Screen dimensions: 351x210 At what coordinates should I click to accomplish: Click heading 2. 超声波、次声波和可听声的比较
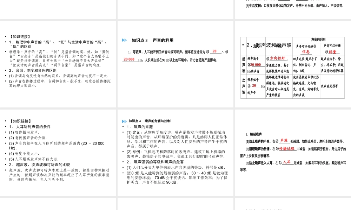pyautogui.click(x=40, y=165)
